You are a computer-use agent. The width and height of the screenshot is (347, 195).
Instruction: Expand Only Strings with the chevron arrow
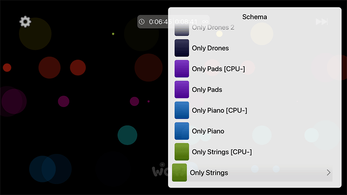pyautogui.click(x=329, y=173)
